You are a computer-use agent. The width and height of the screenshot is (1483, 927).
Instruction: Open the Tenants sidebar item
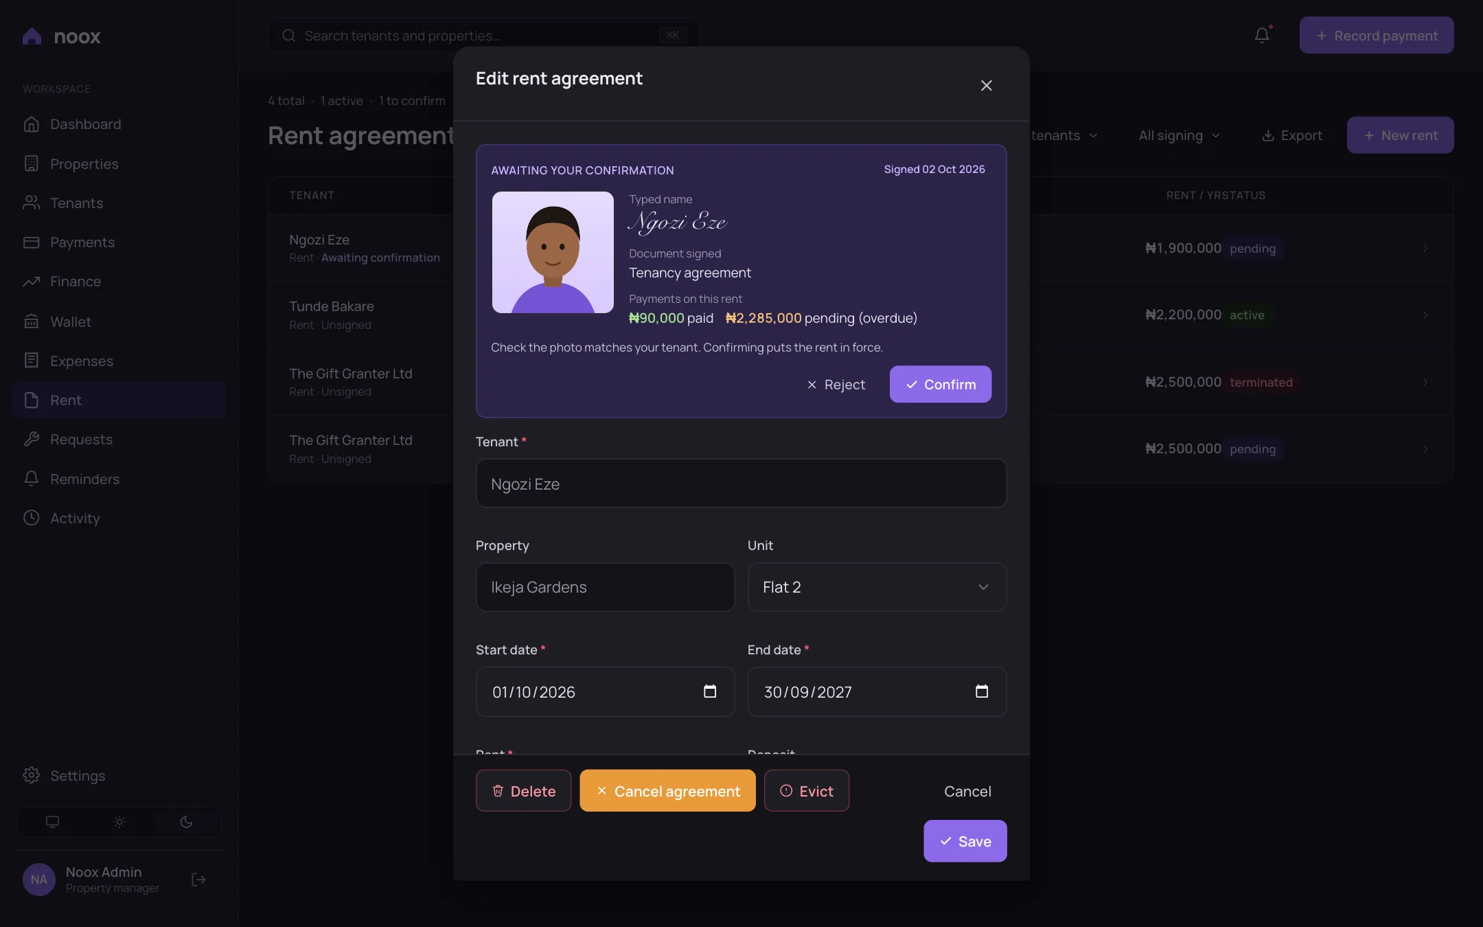point(119,203)
